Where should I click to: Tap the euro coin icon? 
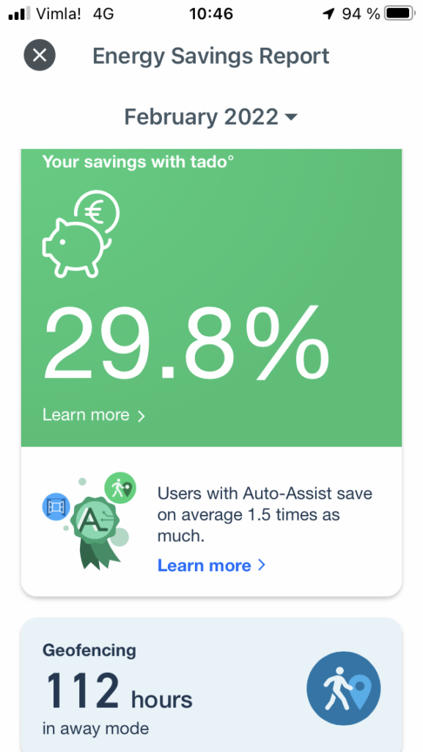point(97,211)
